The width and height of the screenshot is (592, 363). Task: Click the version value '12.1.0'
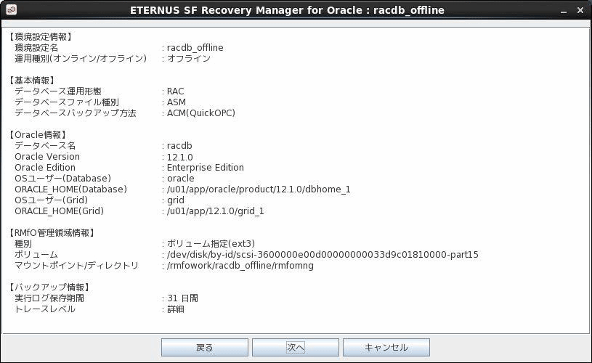point(179,157)
